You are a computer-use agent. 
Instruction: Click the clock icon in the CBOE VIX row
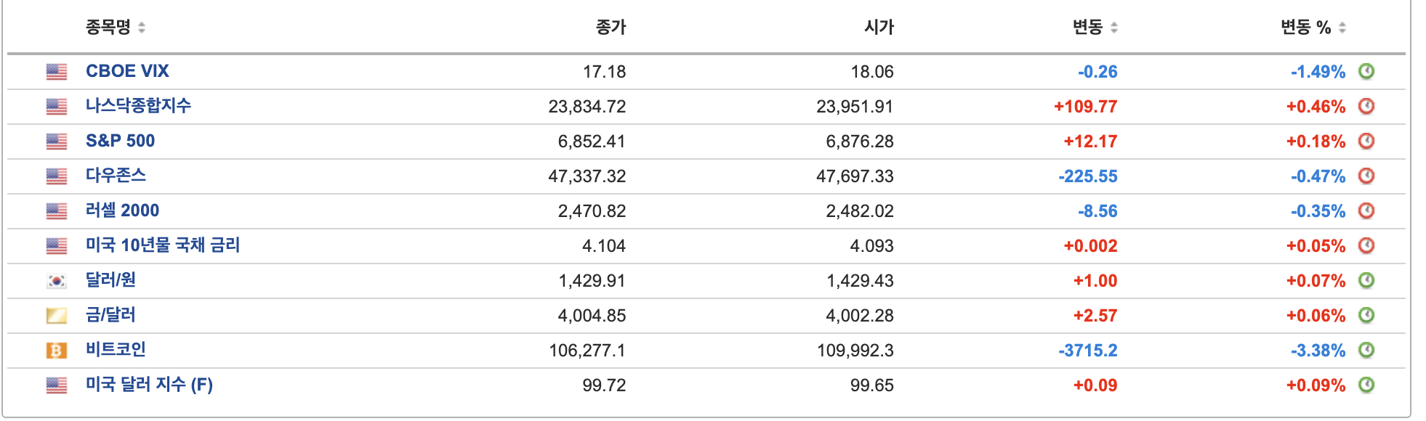tap(1366, 71)
